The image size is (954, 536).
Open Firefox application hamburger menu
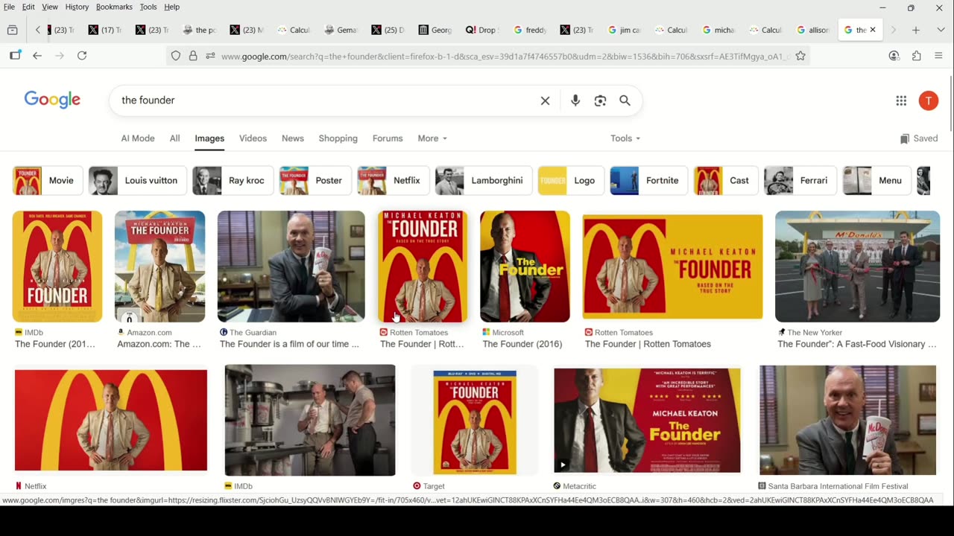[938, 56]
